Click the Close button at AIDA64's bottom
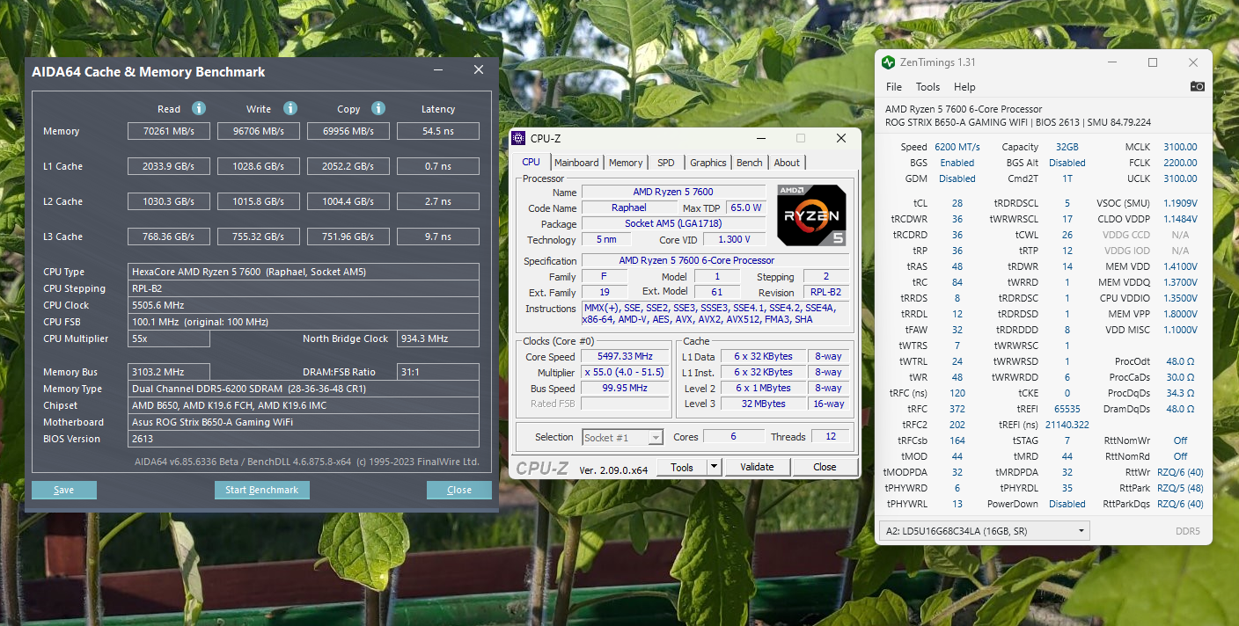Image resolution: width=1239 pixels, height=626 pixels. coord(459,490)
